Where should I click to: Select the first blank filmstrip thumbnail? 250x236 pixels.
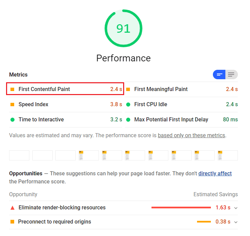point(19,155)
